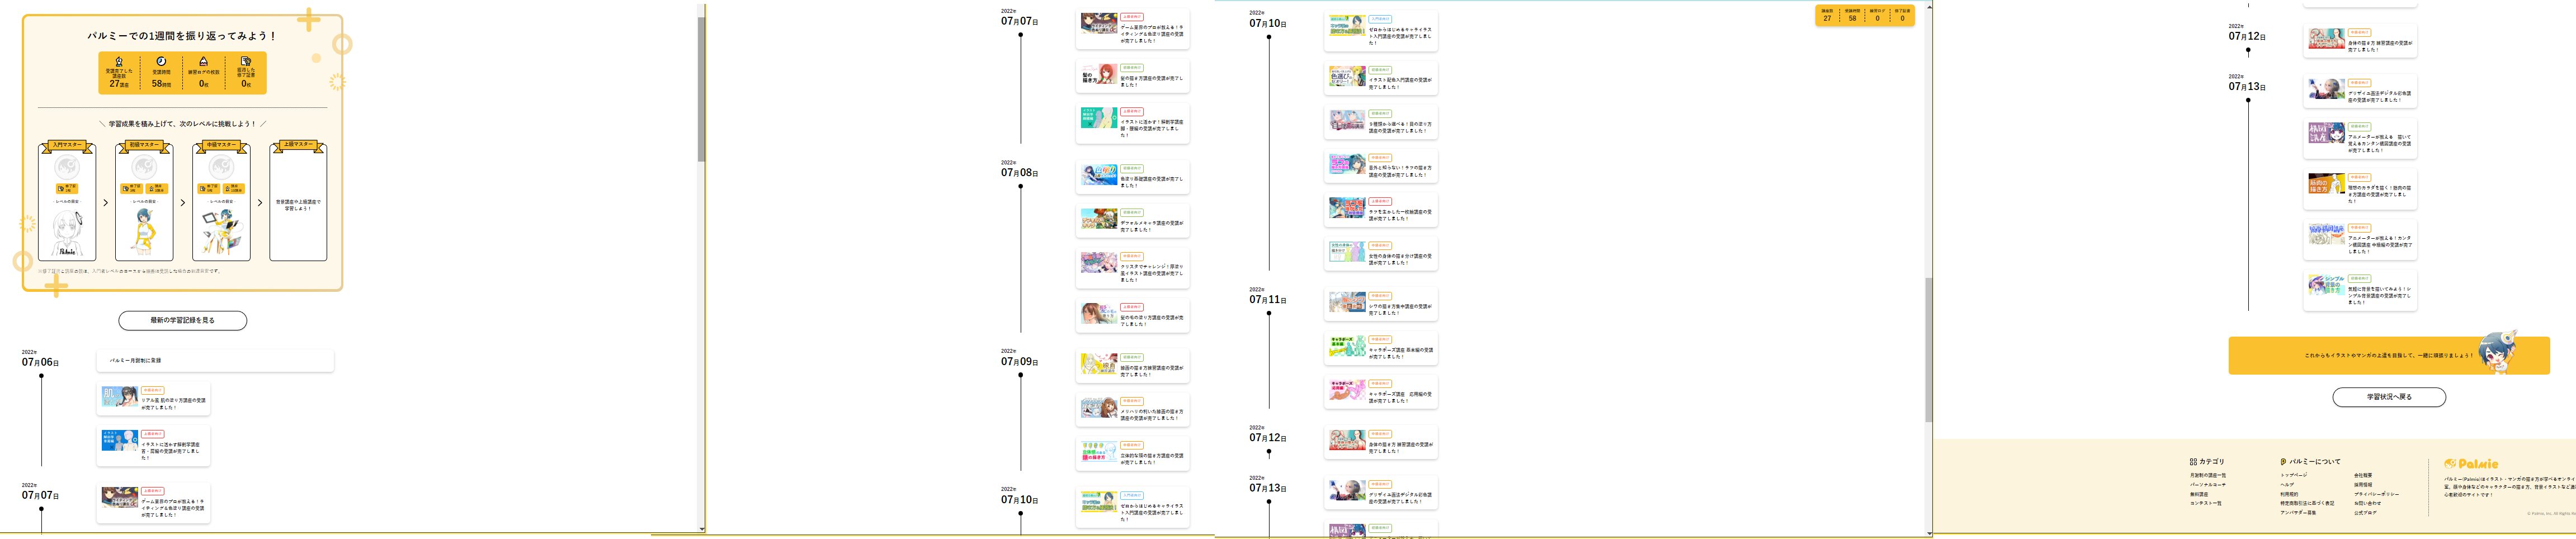Open the 髪の毛の塗り方講座 thumbnail
Image resolution: width=2576 pixels, height=539 pixels.
point(1099,314)
